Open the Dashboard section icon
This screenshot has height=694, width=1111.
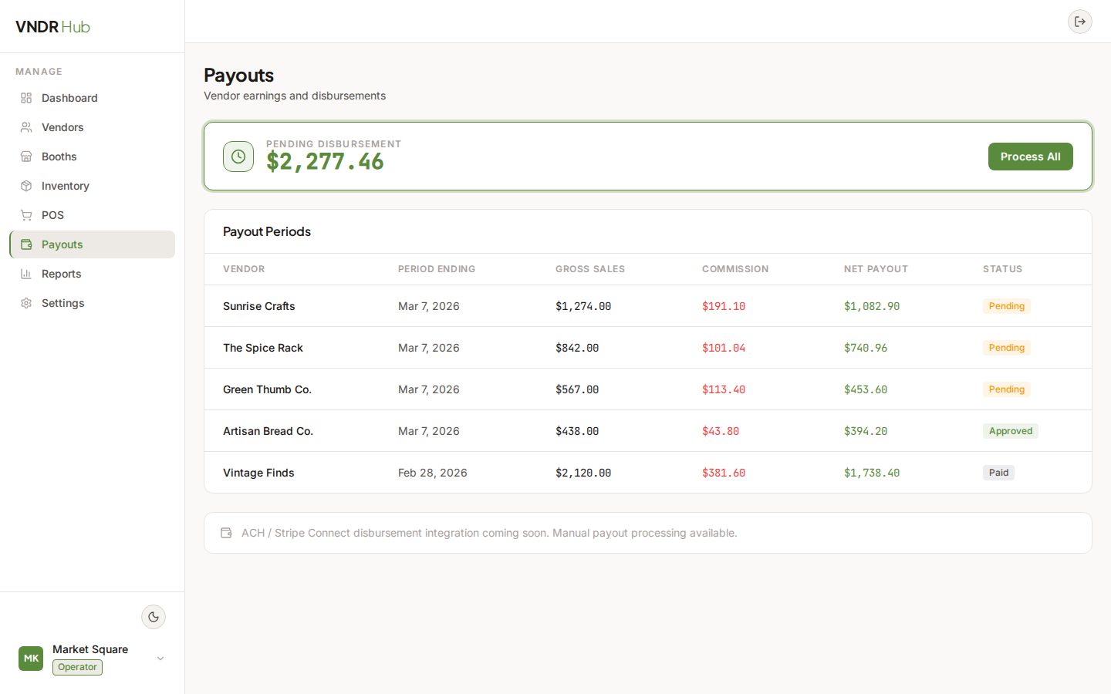pos(26,98)
